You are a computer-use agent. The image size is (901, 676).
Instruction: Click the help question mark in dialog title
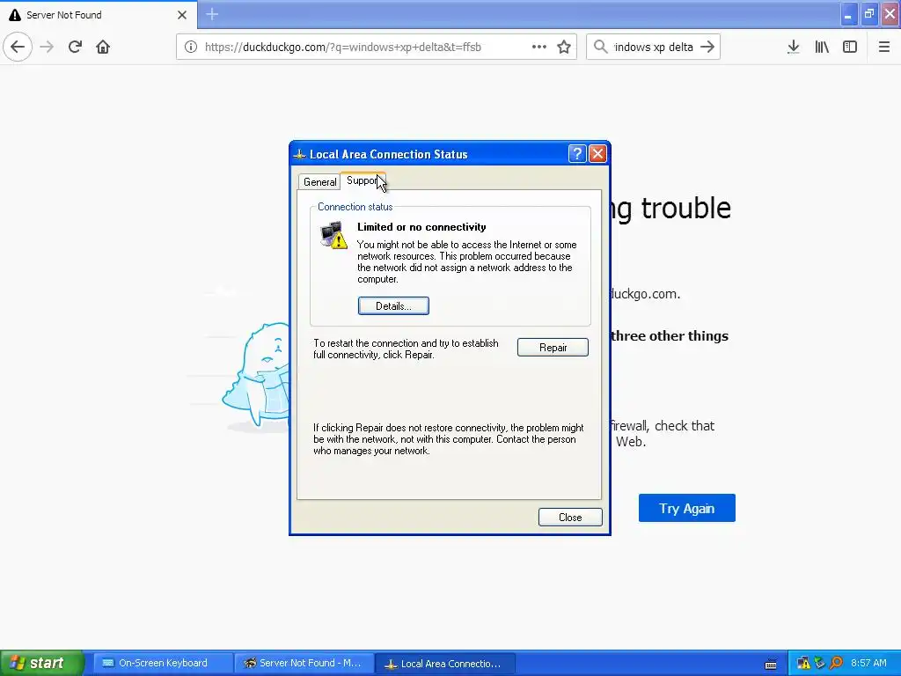577,153
